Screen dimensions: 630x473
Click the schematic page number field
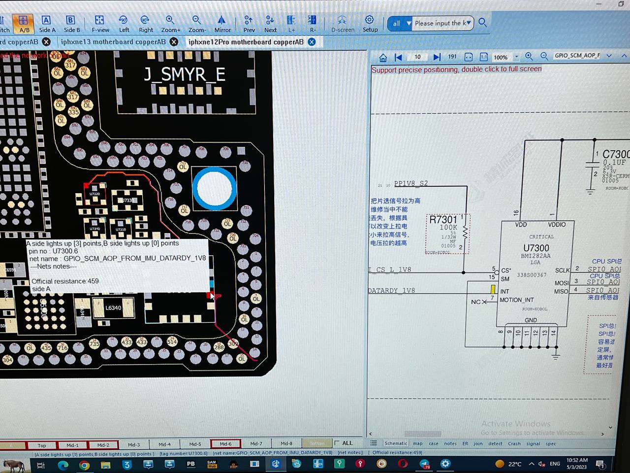pos(417,57)
